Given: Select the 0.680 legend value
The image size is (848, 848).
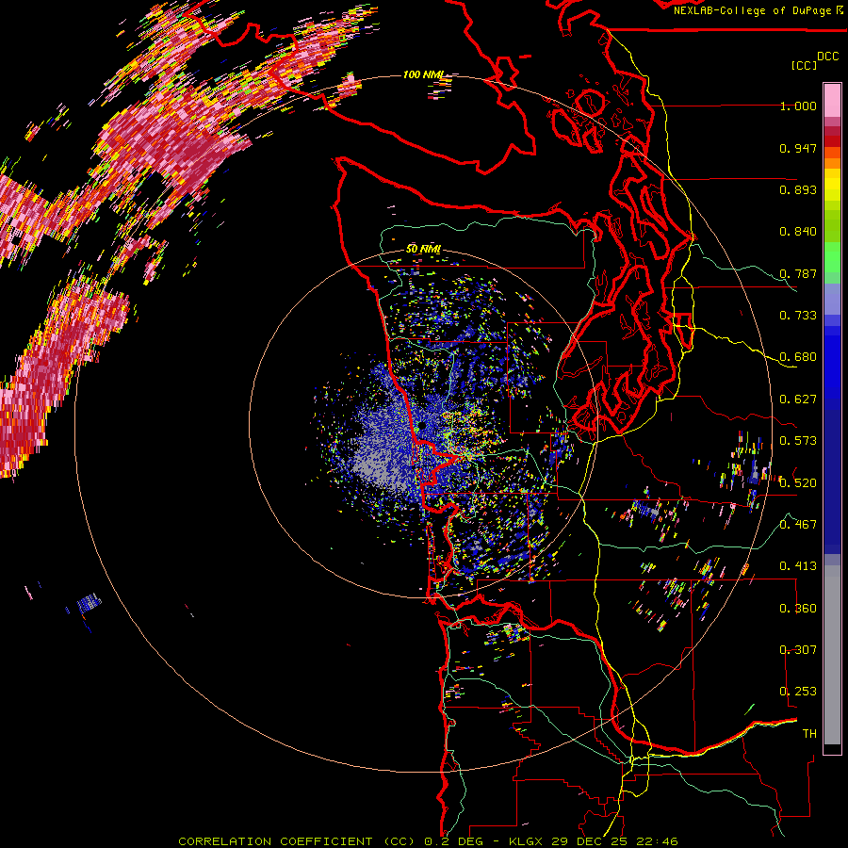Looking at the screenshot, I should coord(798,357).
